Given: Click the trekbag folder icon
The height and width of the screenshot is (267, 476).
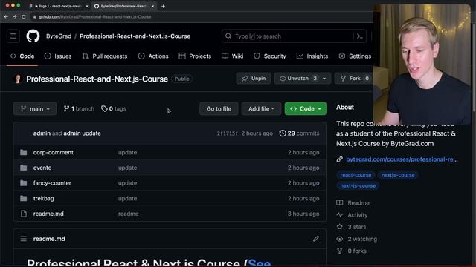Looking at the screenshot, I should coord(23,198).
